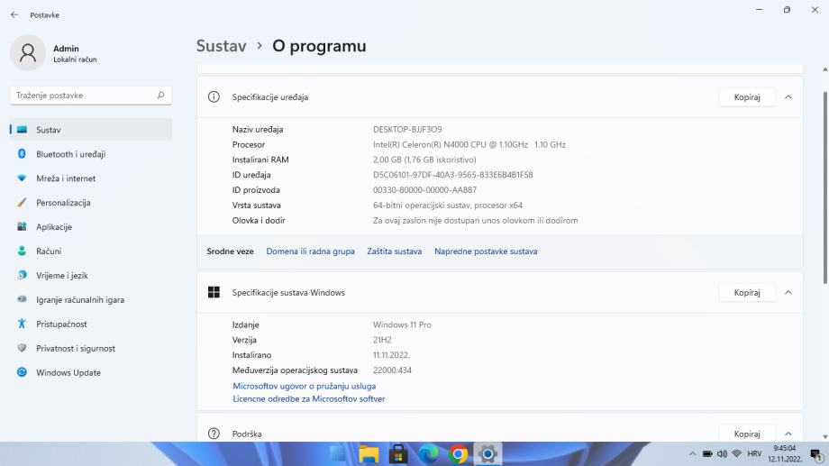Select the Intel(R) Celeron(R) N4000 processor text

click(469, 144)
